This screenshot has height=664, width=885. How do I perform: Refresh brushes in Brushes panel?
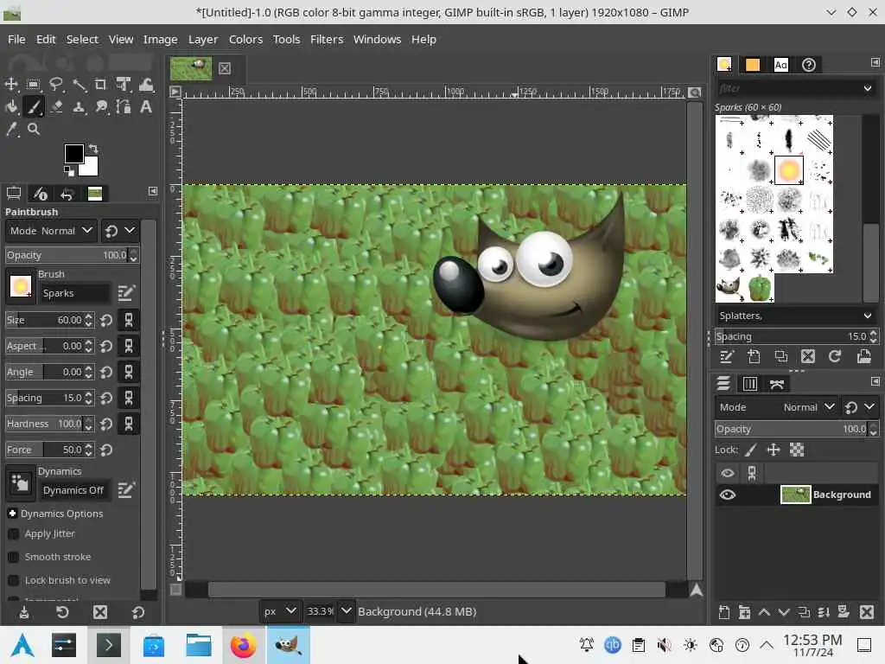click(835, 356)
